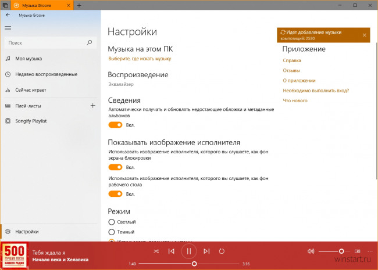Open Справка link
Viewport: 378px width, 270px height.
(x=292, y=60)
